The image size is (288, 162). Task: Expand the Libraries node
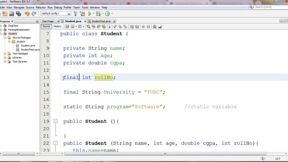5,58
